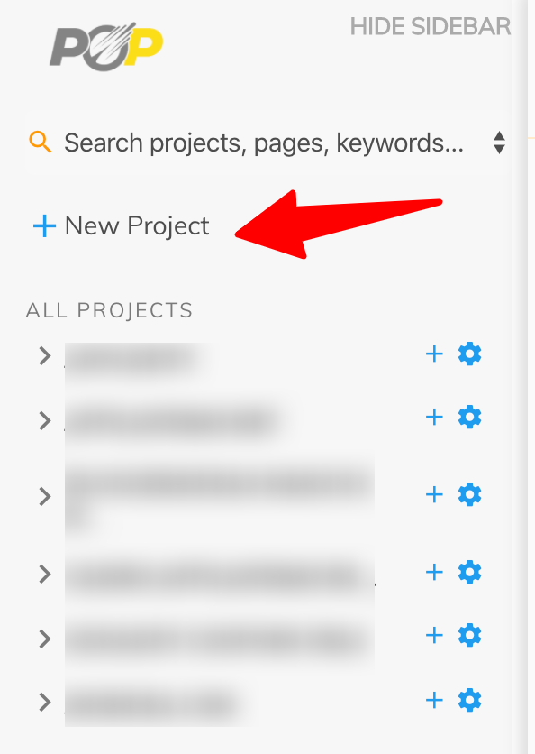535x754 pixels.
Task: Open settings gear for the fifth project
Action: pos(469,635)
